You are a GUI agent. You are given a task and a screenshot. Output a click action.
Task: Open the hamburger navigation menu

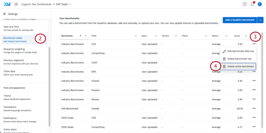click(x=16, y=4)
